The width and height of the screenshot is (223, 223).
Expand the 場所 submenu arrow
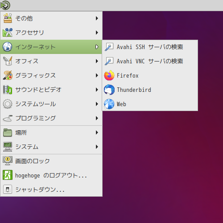tap(97, 132)
